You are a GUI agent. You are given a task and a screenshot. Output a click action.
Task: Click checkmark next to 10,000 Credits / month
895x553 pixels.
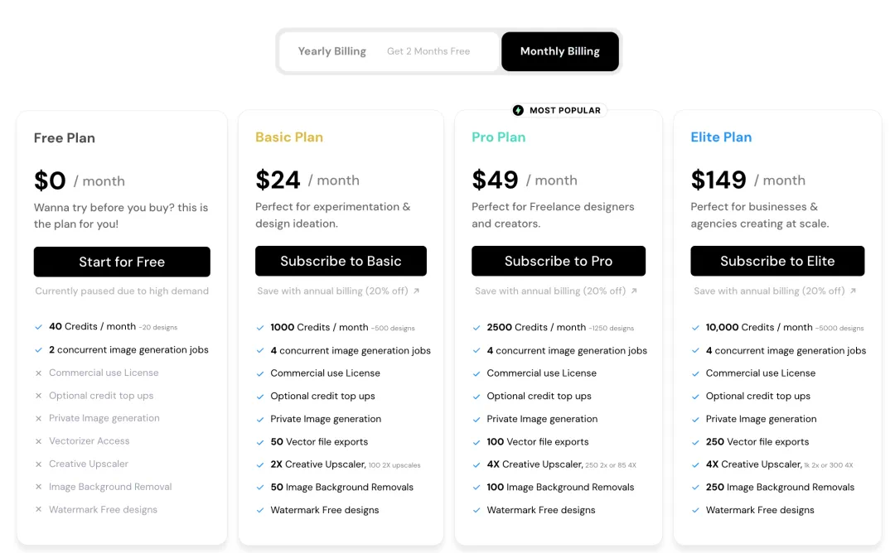point(695,328)
